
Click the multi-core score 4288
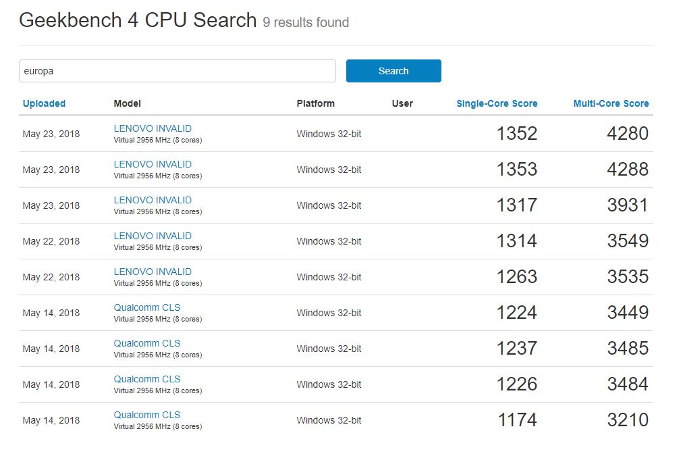coord(628,170)
